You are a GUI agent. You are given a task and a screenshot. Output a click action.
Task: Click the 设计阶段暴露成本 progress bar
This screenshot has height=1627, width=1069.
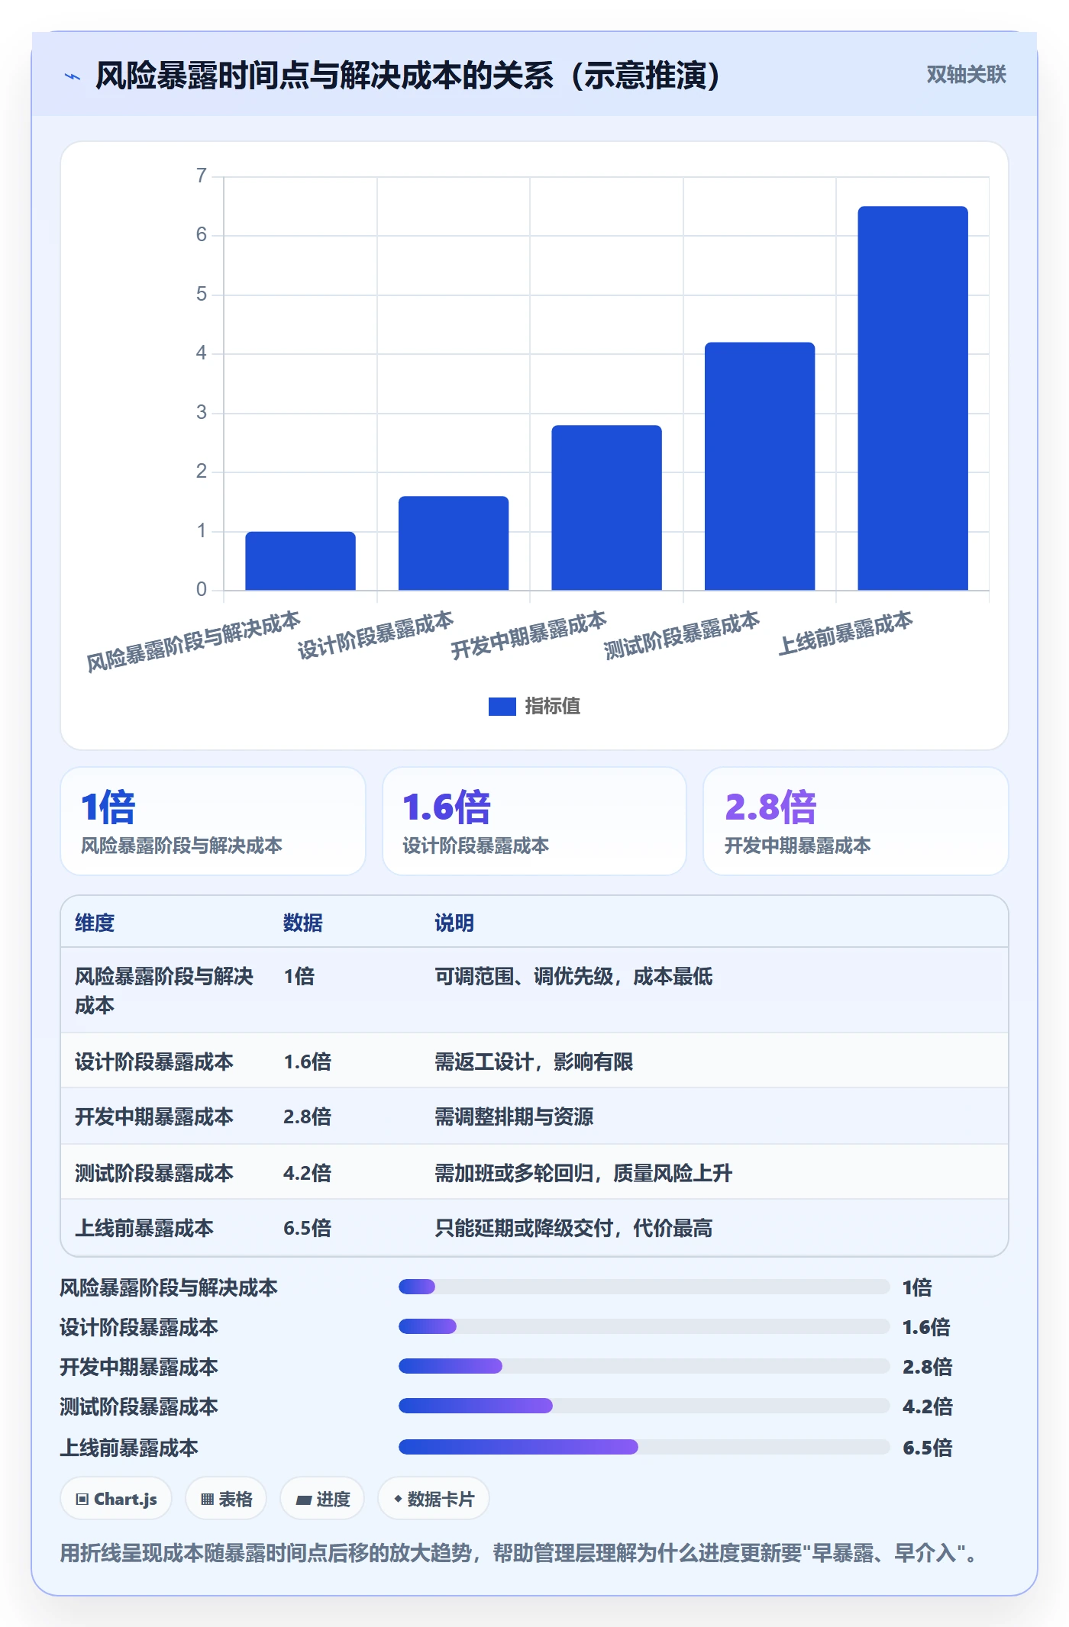[644, 1326]
